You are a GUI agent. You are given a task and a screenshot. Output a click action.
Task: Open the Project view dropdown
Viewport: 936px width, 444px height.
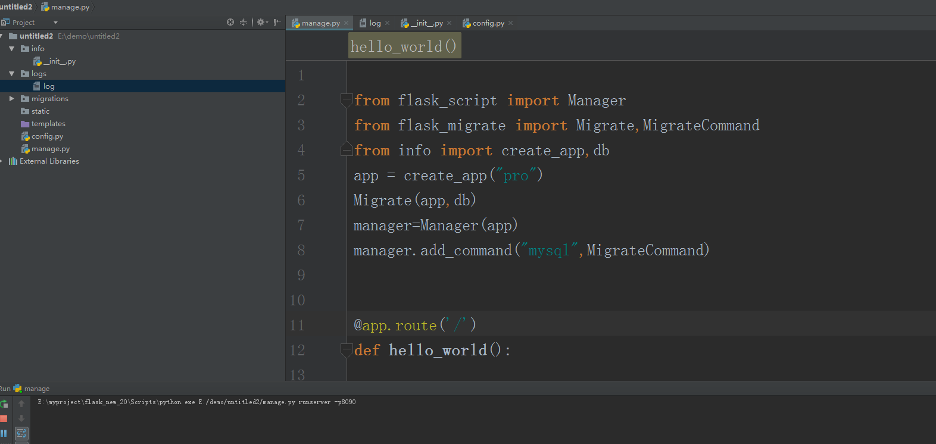tap(55, 23)
